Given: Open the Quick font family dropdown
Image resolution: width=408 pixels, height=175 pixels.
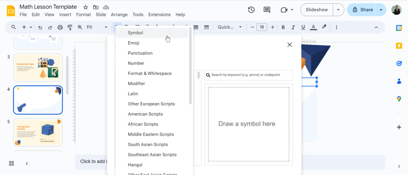Looking at the screenshot, I should click(230, 27).
